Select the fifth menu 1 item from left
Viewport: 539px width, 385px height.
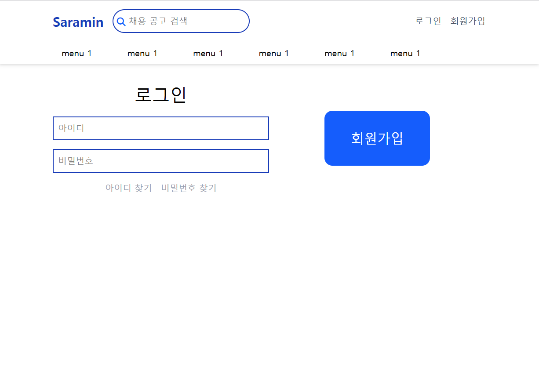point(340,54)
